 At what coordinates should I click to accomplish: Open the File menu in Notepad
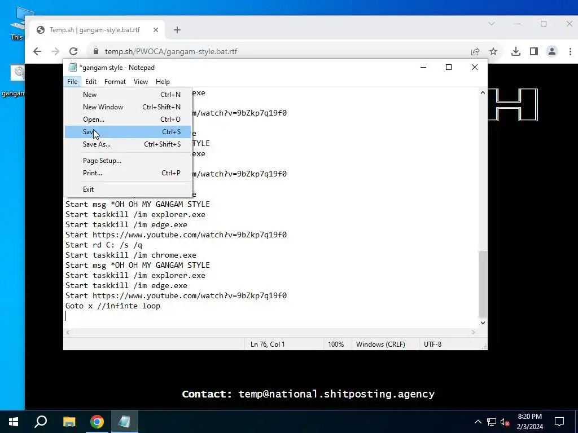tap(72, 82)
